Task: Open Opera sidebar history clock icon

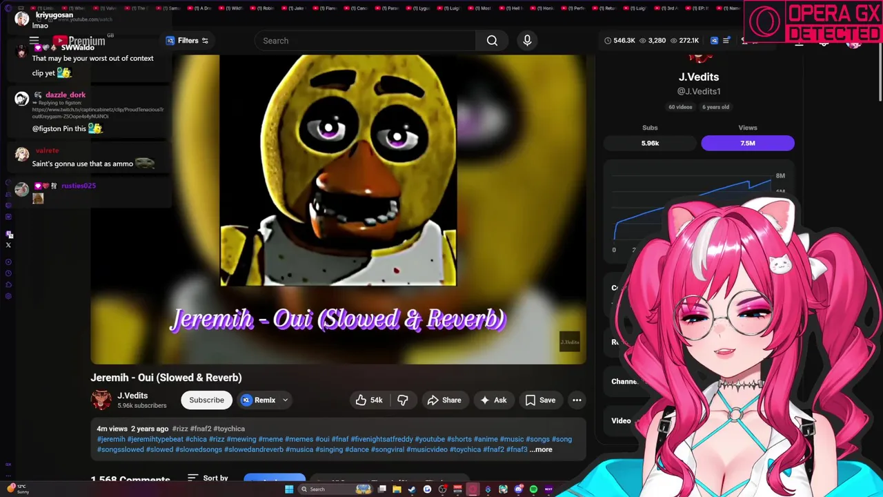Action: [8, 273]
